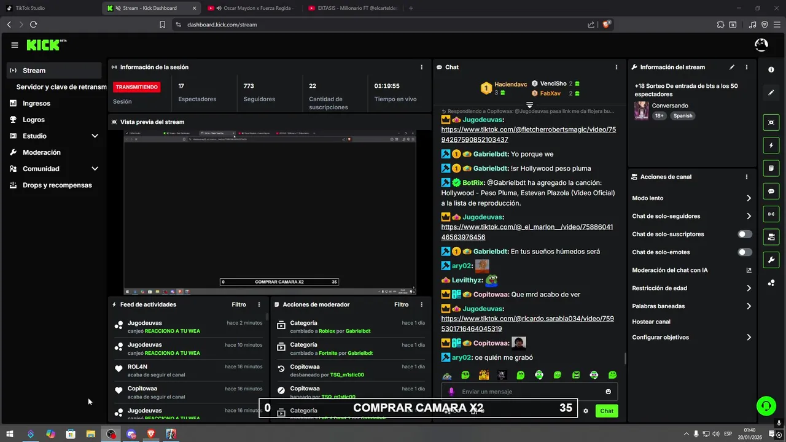Open Modo lento settings chevron
786x442 pixels.
[749, 198]
